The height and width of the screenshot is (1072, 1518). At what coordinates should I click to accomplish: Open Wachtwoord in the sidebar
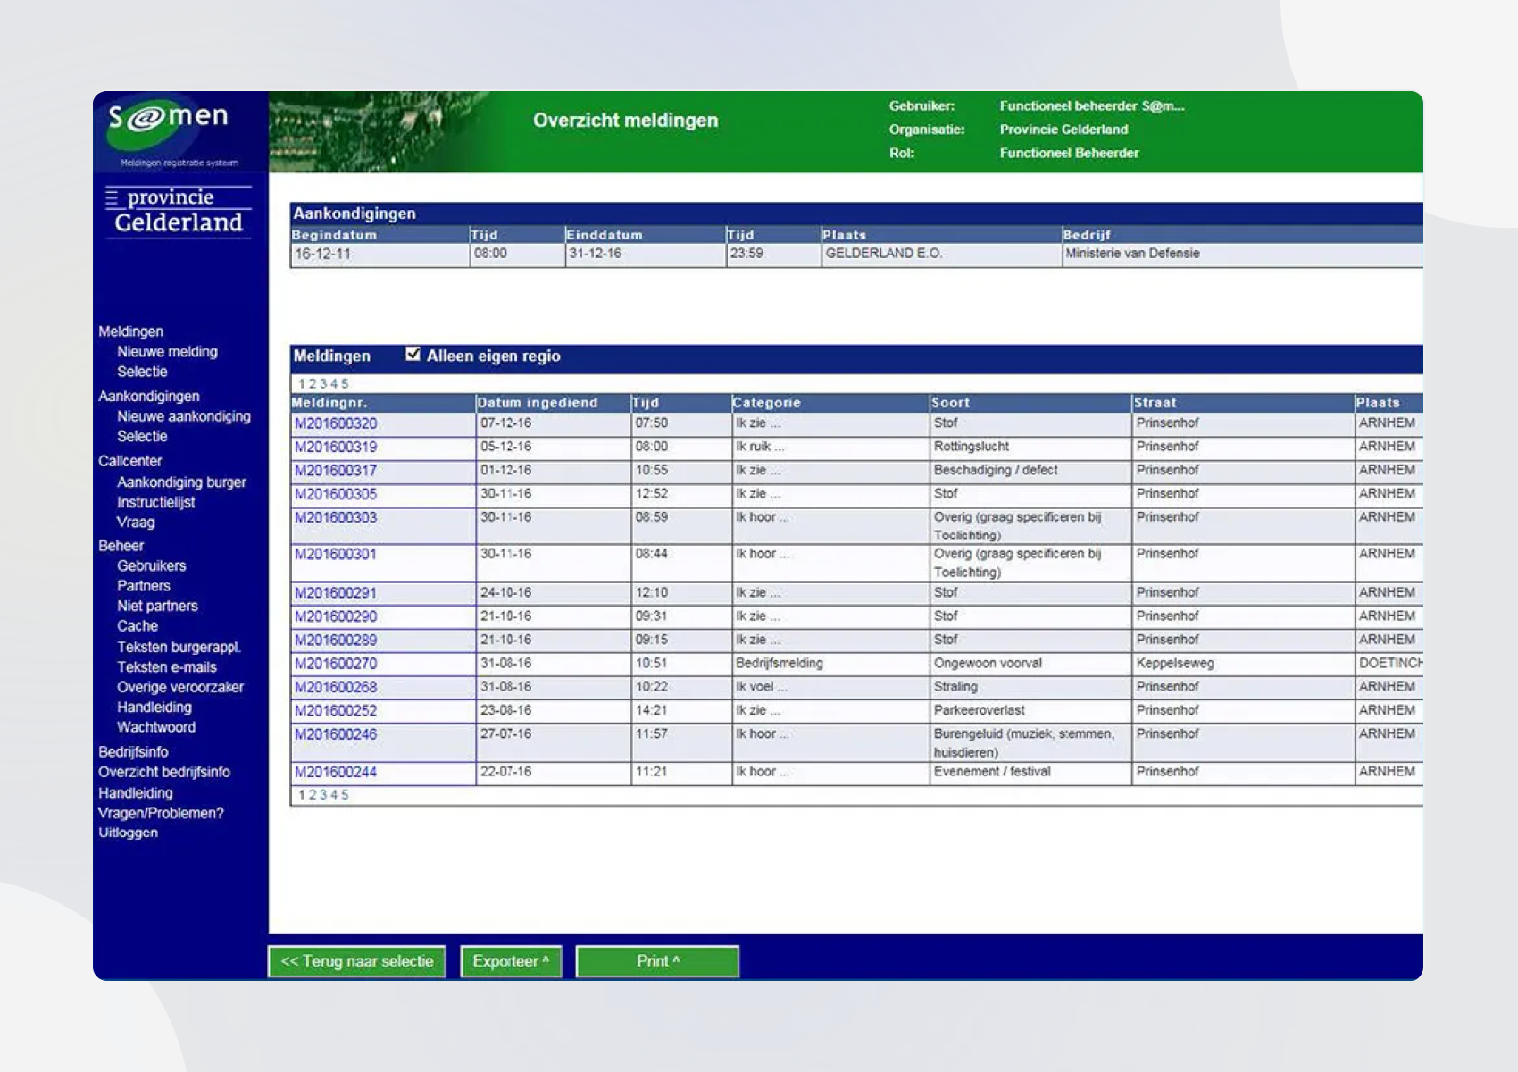155,727
